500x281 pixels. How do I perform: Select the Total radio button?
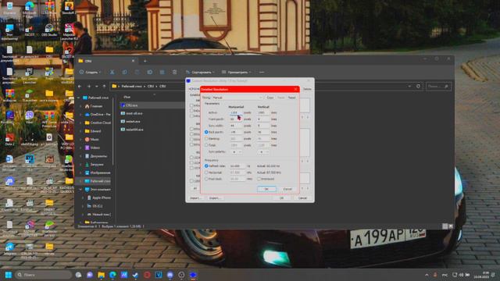pyautogui.click(x=206, y=145)
